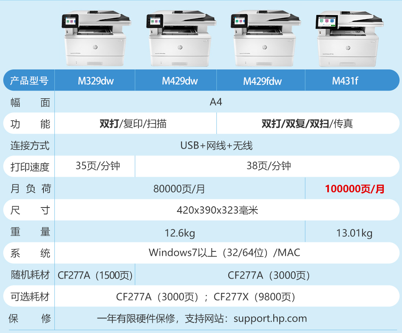The width and height of the screenshot is (402, 333).
Task: Click the 产品型号 header label
Action: coord(29,81)
